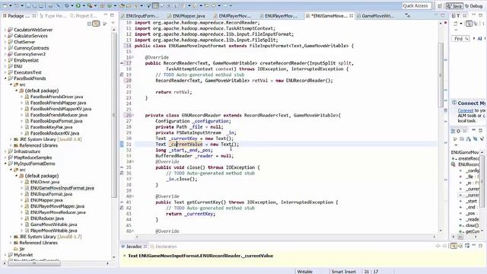This screenshot has width=487, height=274.
Task: Click the New Java Class green icon
Action: (110, 5)
